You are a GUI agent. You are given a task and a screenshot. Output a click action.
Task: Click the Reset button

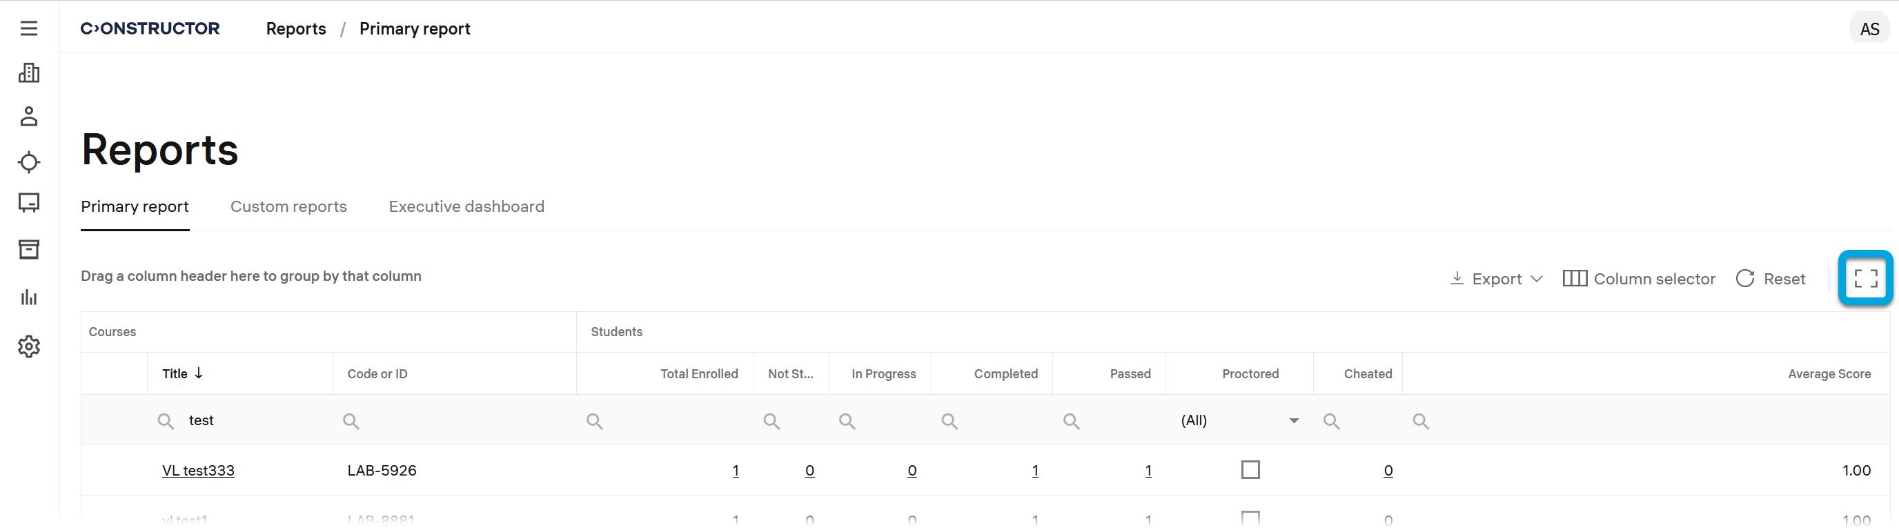(1771, 279)
